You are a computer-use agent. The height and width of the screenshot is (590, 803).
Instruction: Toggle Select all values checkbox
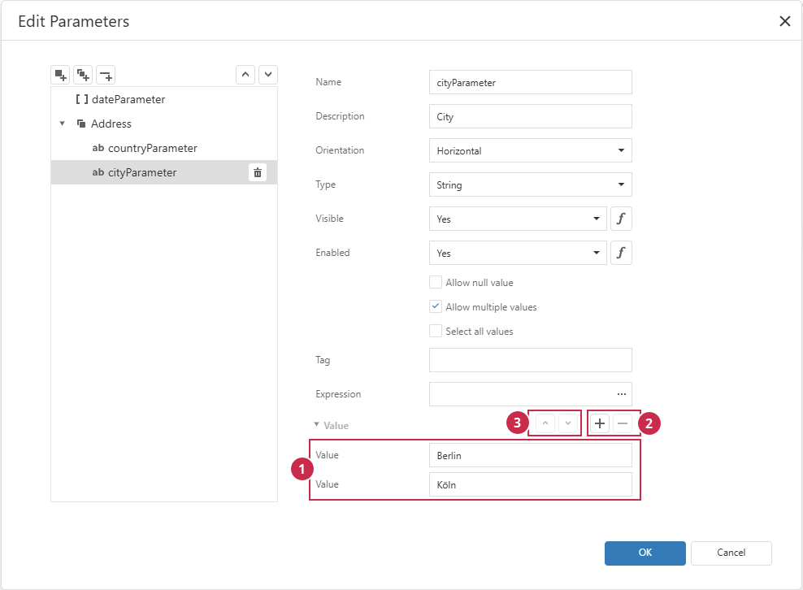[436, 331]
